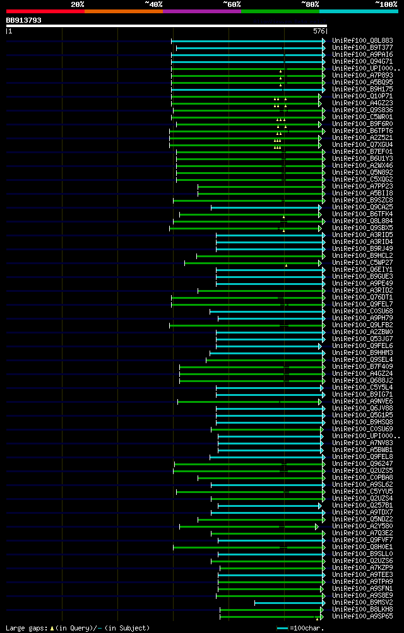Select the UniRef100_B7EF01 label
The width and height of the screenshot is (404, 633).
click(362, 151)
